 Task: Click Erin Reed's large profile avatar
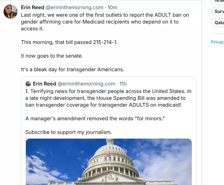click(x=11, y=12)
